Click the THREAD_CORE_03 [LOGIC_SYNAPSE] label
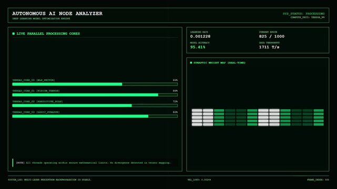This screenshot has width=337, height=189. click(36, 112)
